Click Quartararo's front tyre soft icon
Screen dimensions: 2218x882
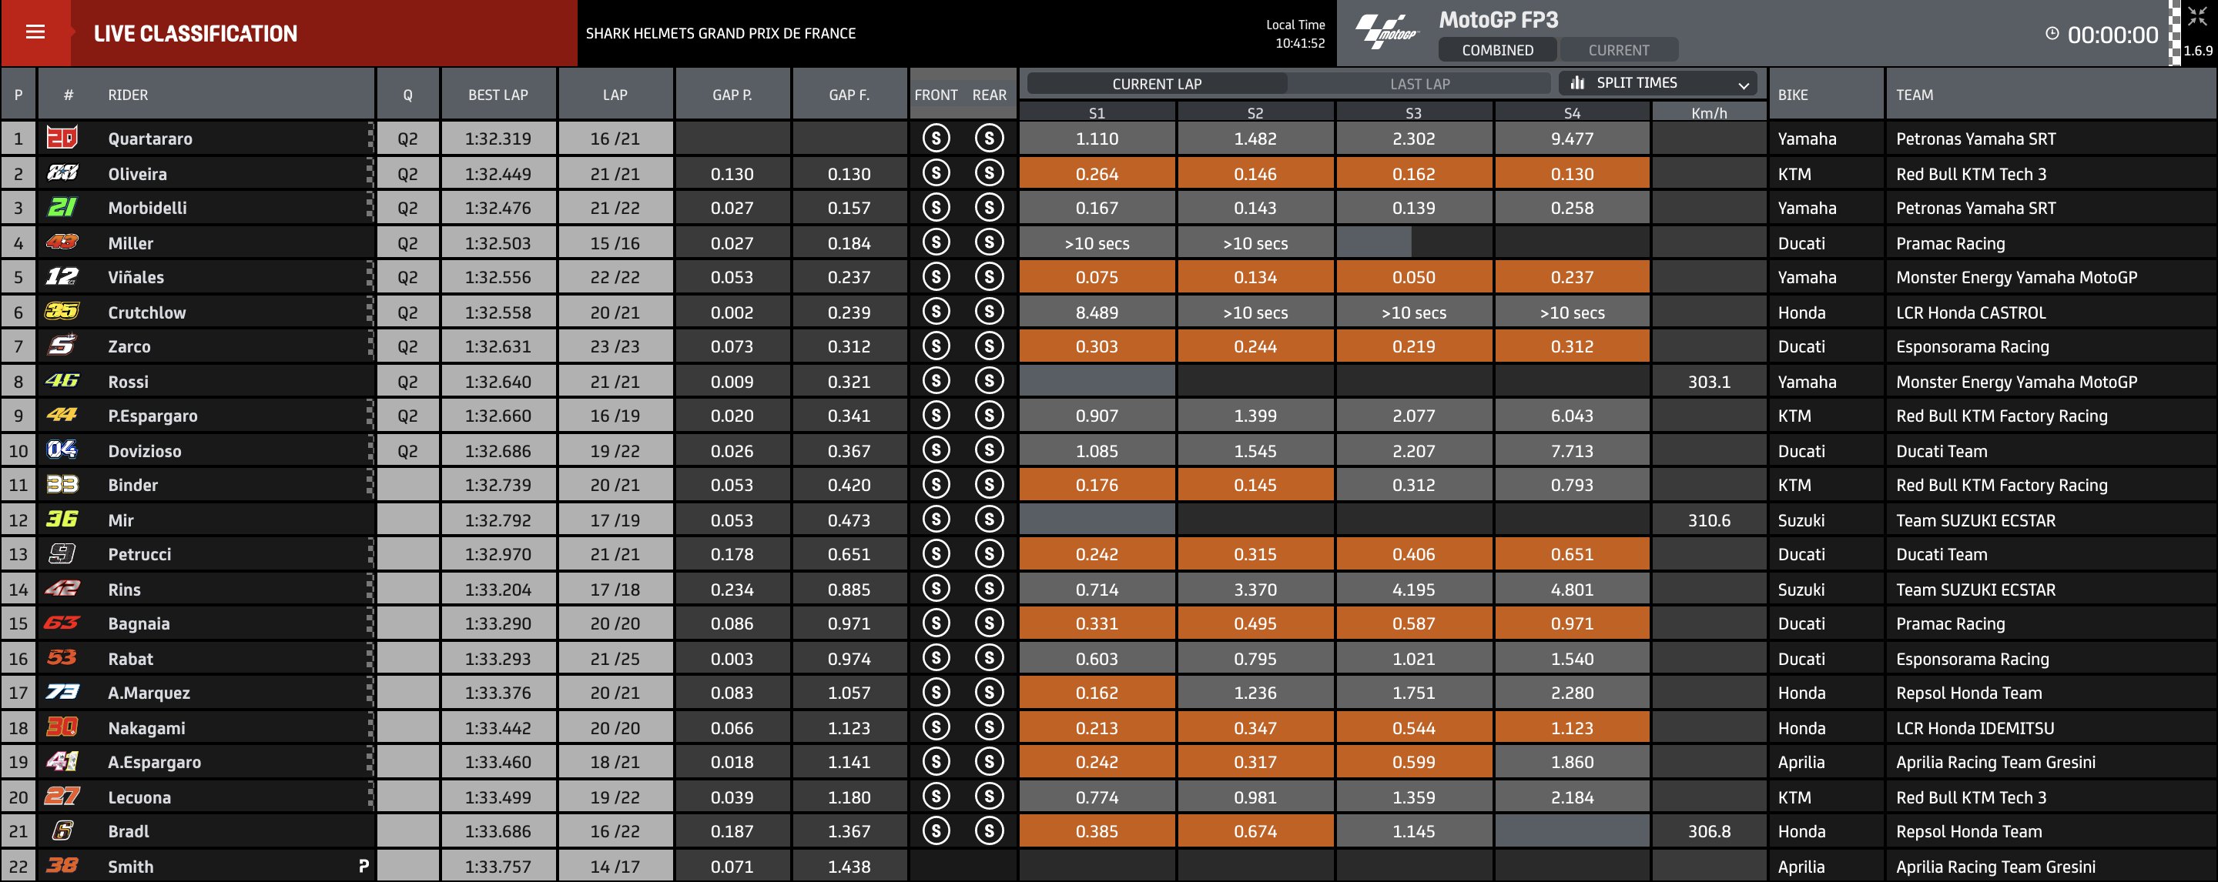point(936,138)
